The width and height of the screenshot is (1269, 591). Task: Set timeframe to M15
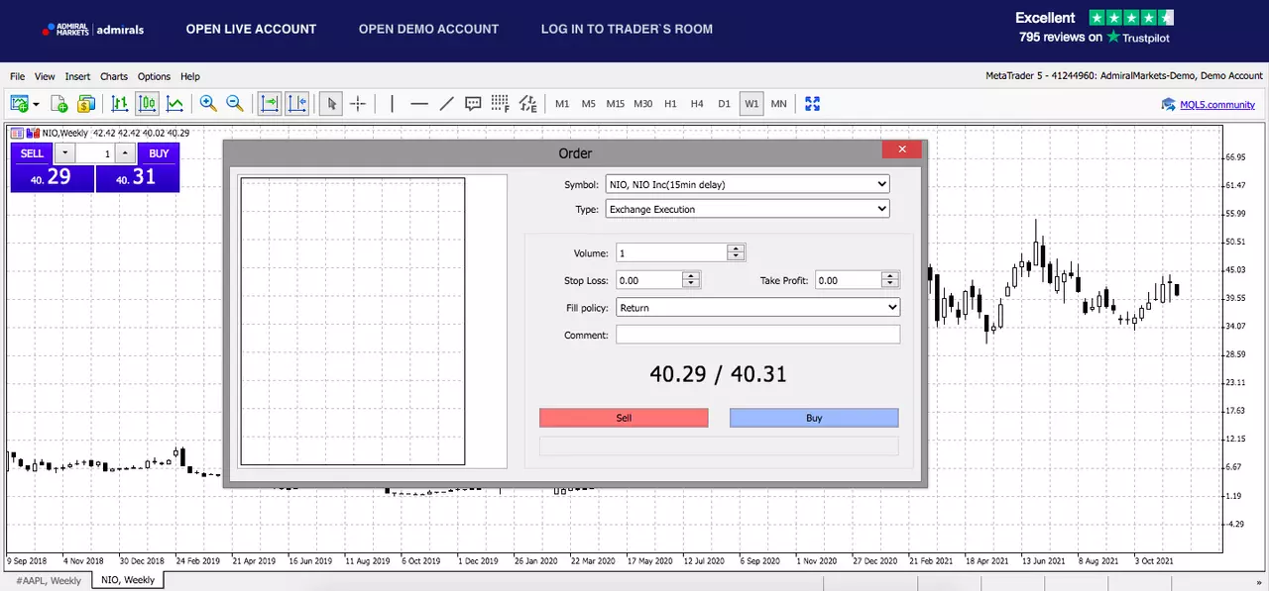click(x=616, y=104)
